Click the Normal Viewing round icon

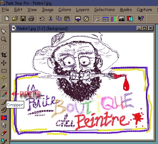[86, 19]
